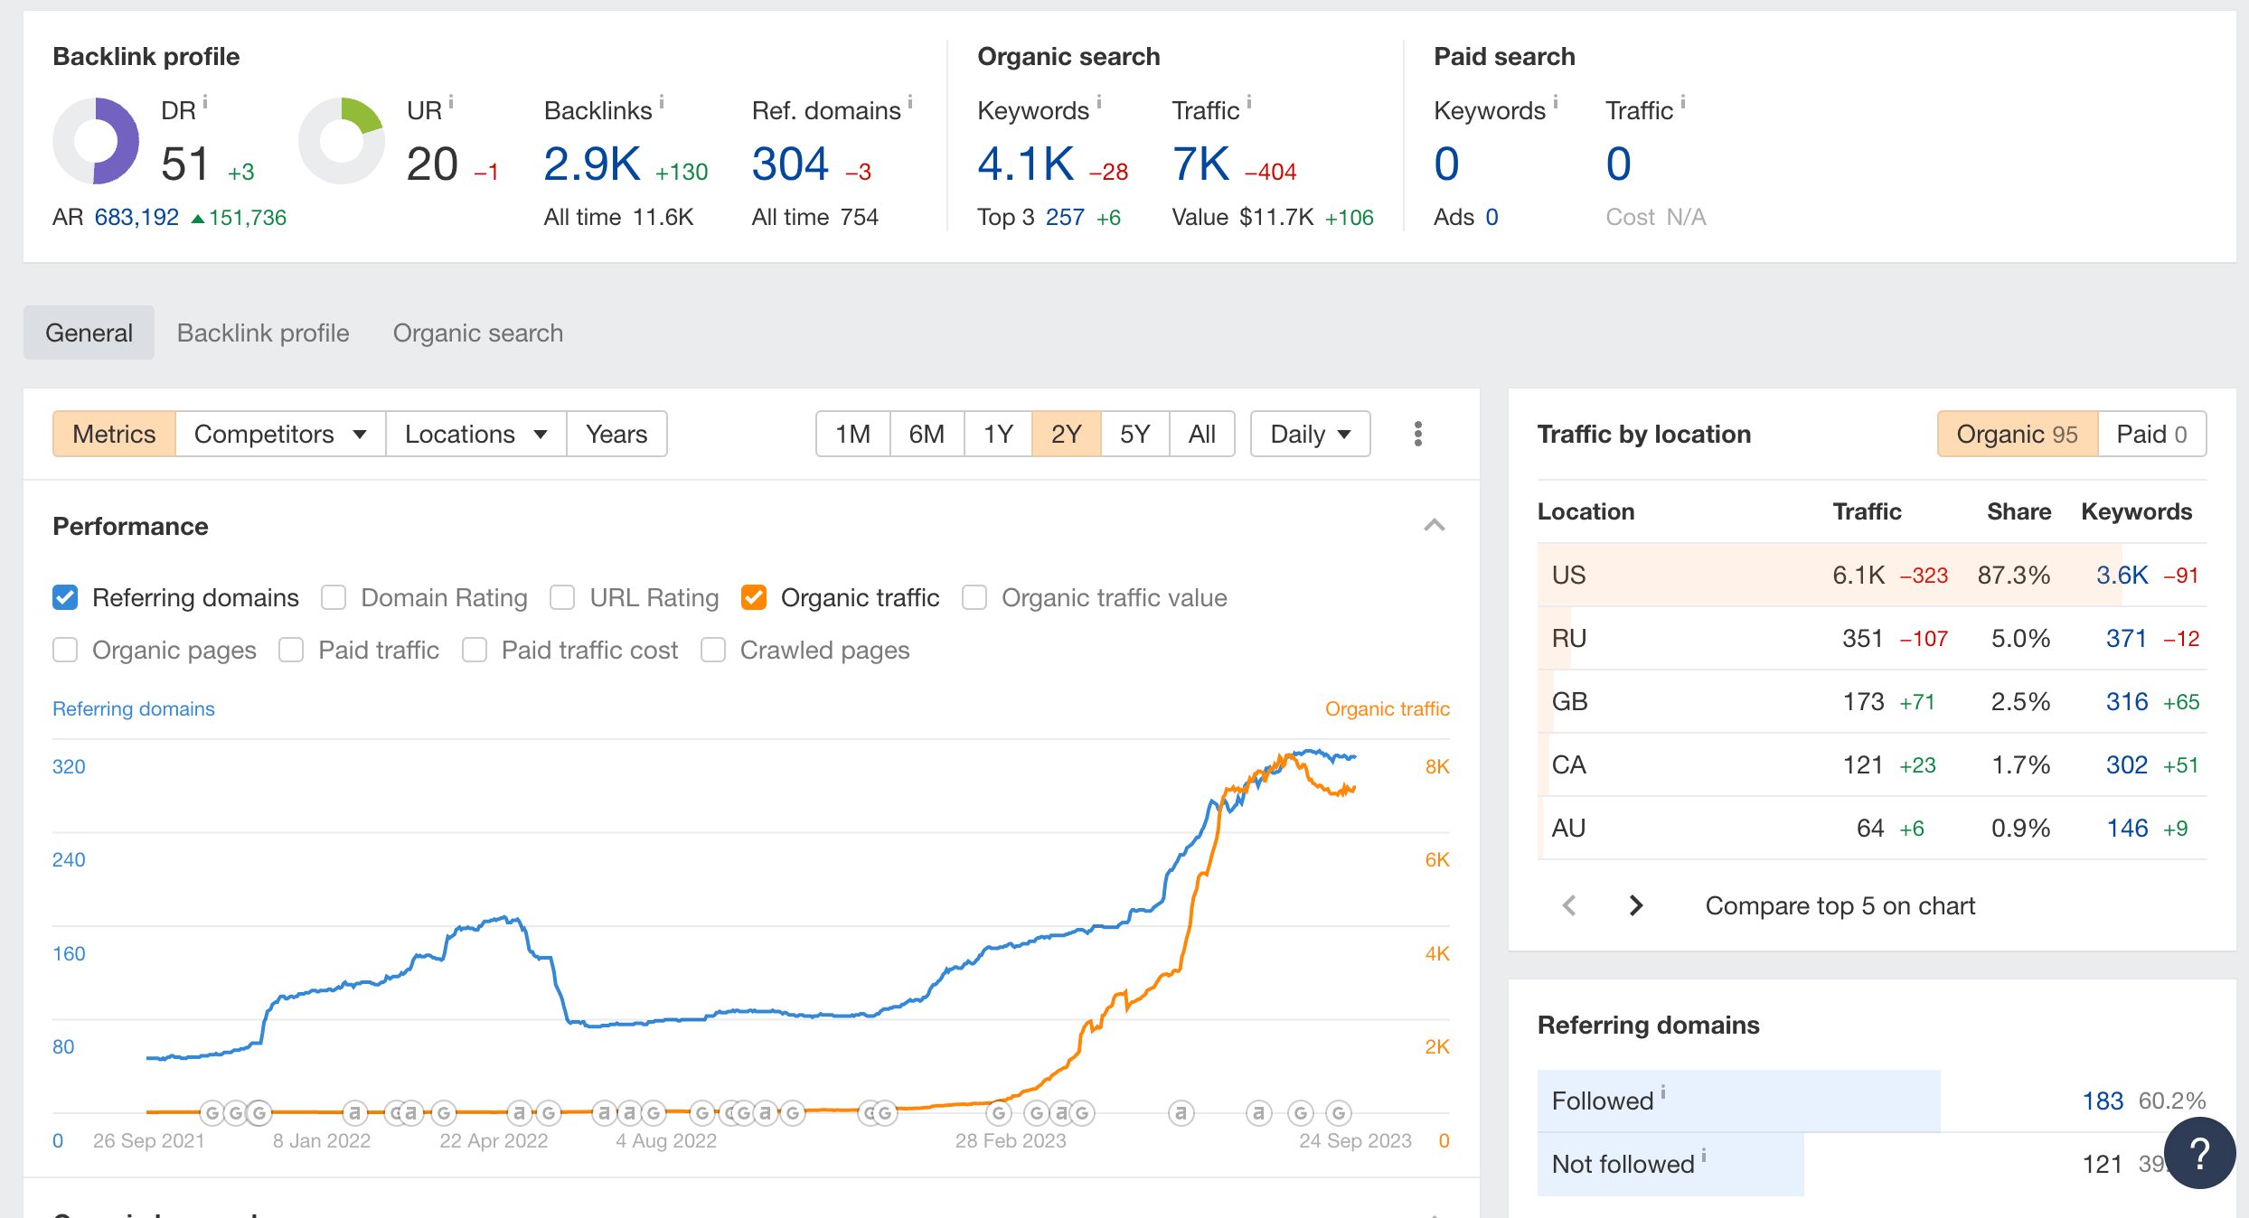2249x1218 pixels.
Task: Click the three-dot chart options icon
Action: point(1417,434)
